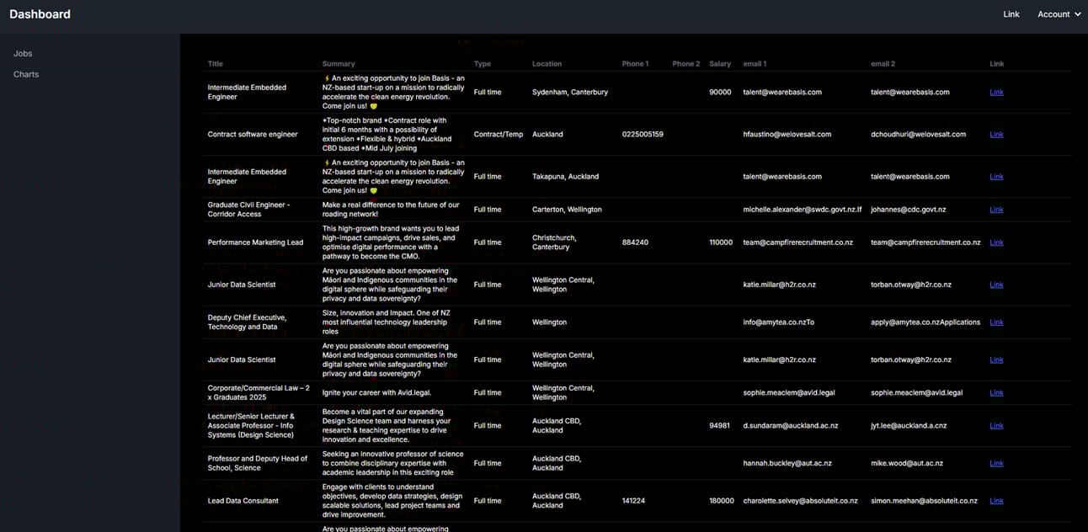Viewport: 1088px width, 532px height.
Task: Select the Performance Marketing Lead title cell
Action: click(x=255, y=242)
